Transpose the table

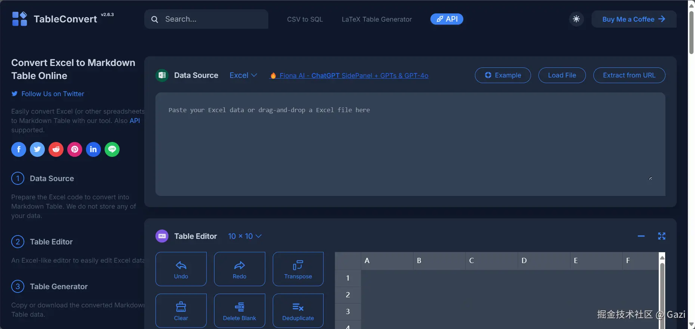coord(298,269)
